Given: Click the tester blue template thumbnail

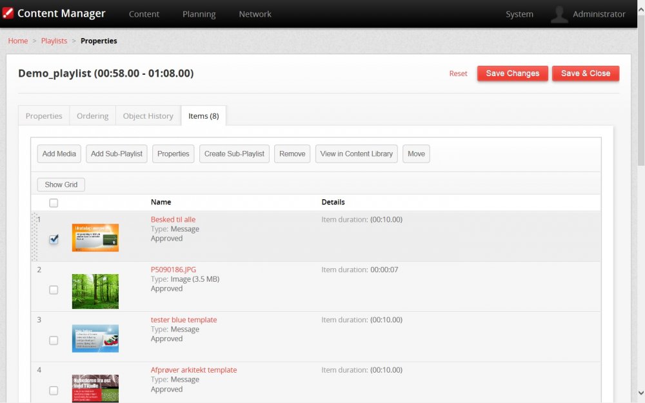Looking at the screenshot, I should [x=95, y=339].
